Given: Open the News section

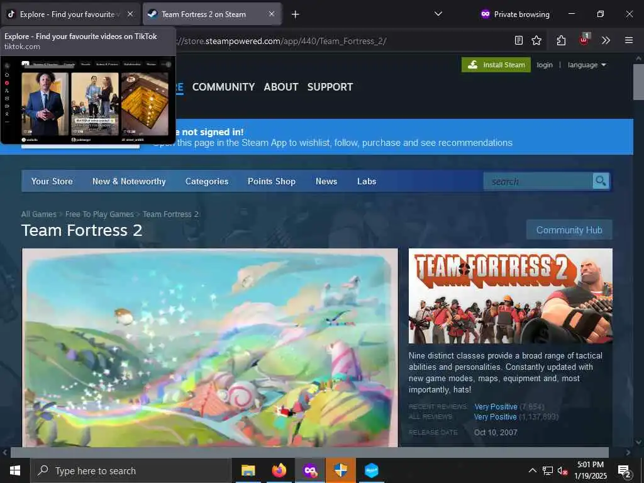Looking at the screenshot, I should pyautogui.click(x=326, y=181).
